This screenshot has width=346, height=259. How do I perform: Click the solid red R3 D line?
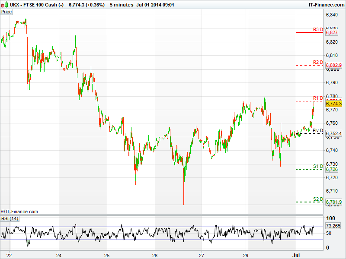pyautogui.click(x=309, y=32)
